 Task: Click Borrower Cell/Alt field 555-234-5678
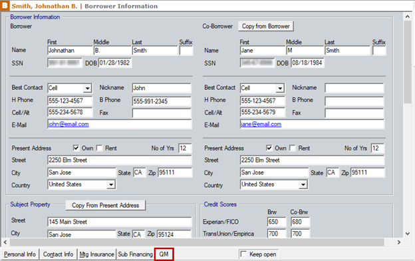click(70, 112)
